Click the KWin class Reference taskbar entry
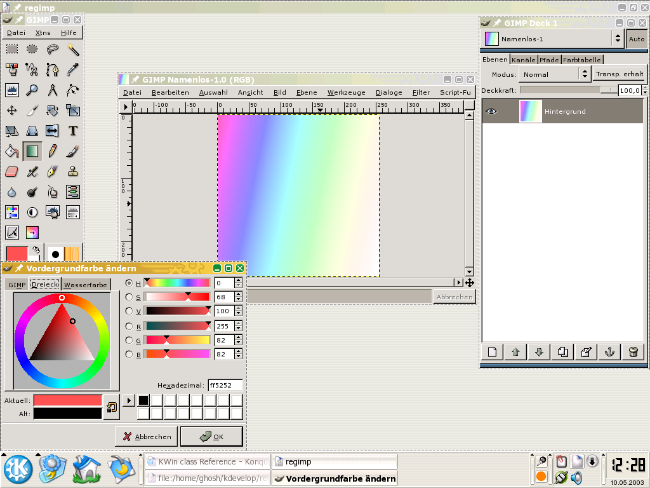 click(x=208, y=461)
